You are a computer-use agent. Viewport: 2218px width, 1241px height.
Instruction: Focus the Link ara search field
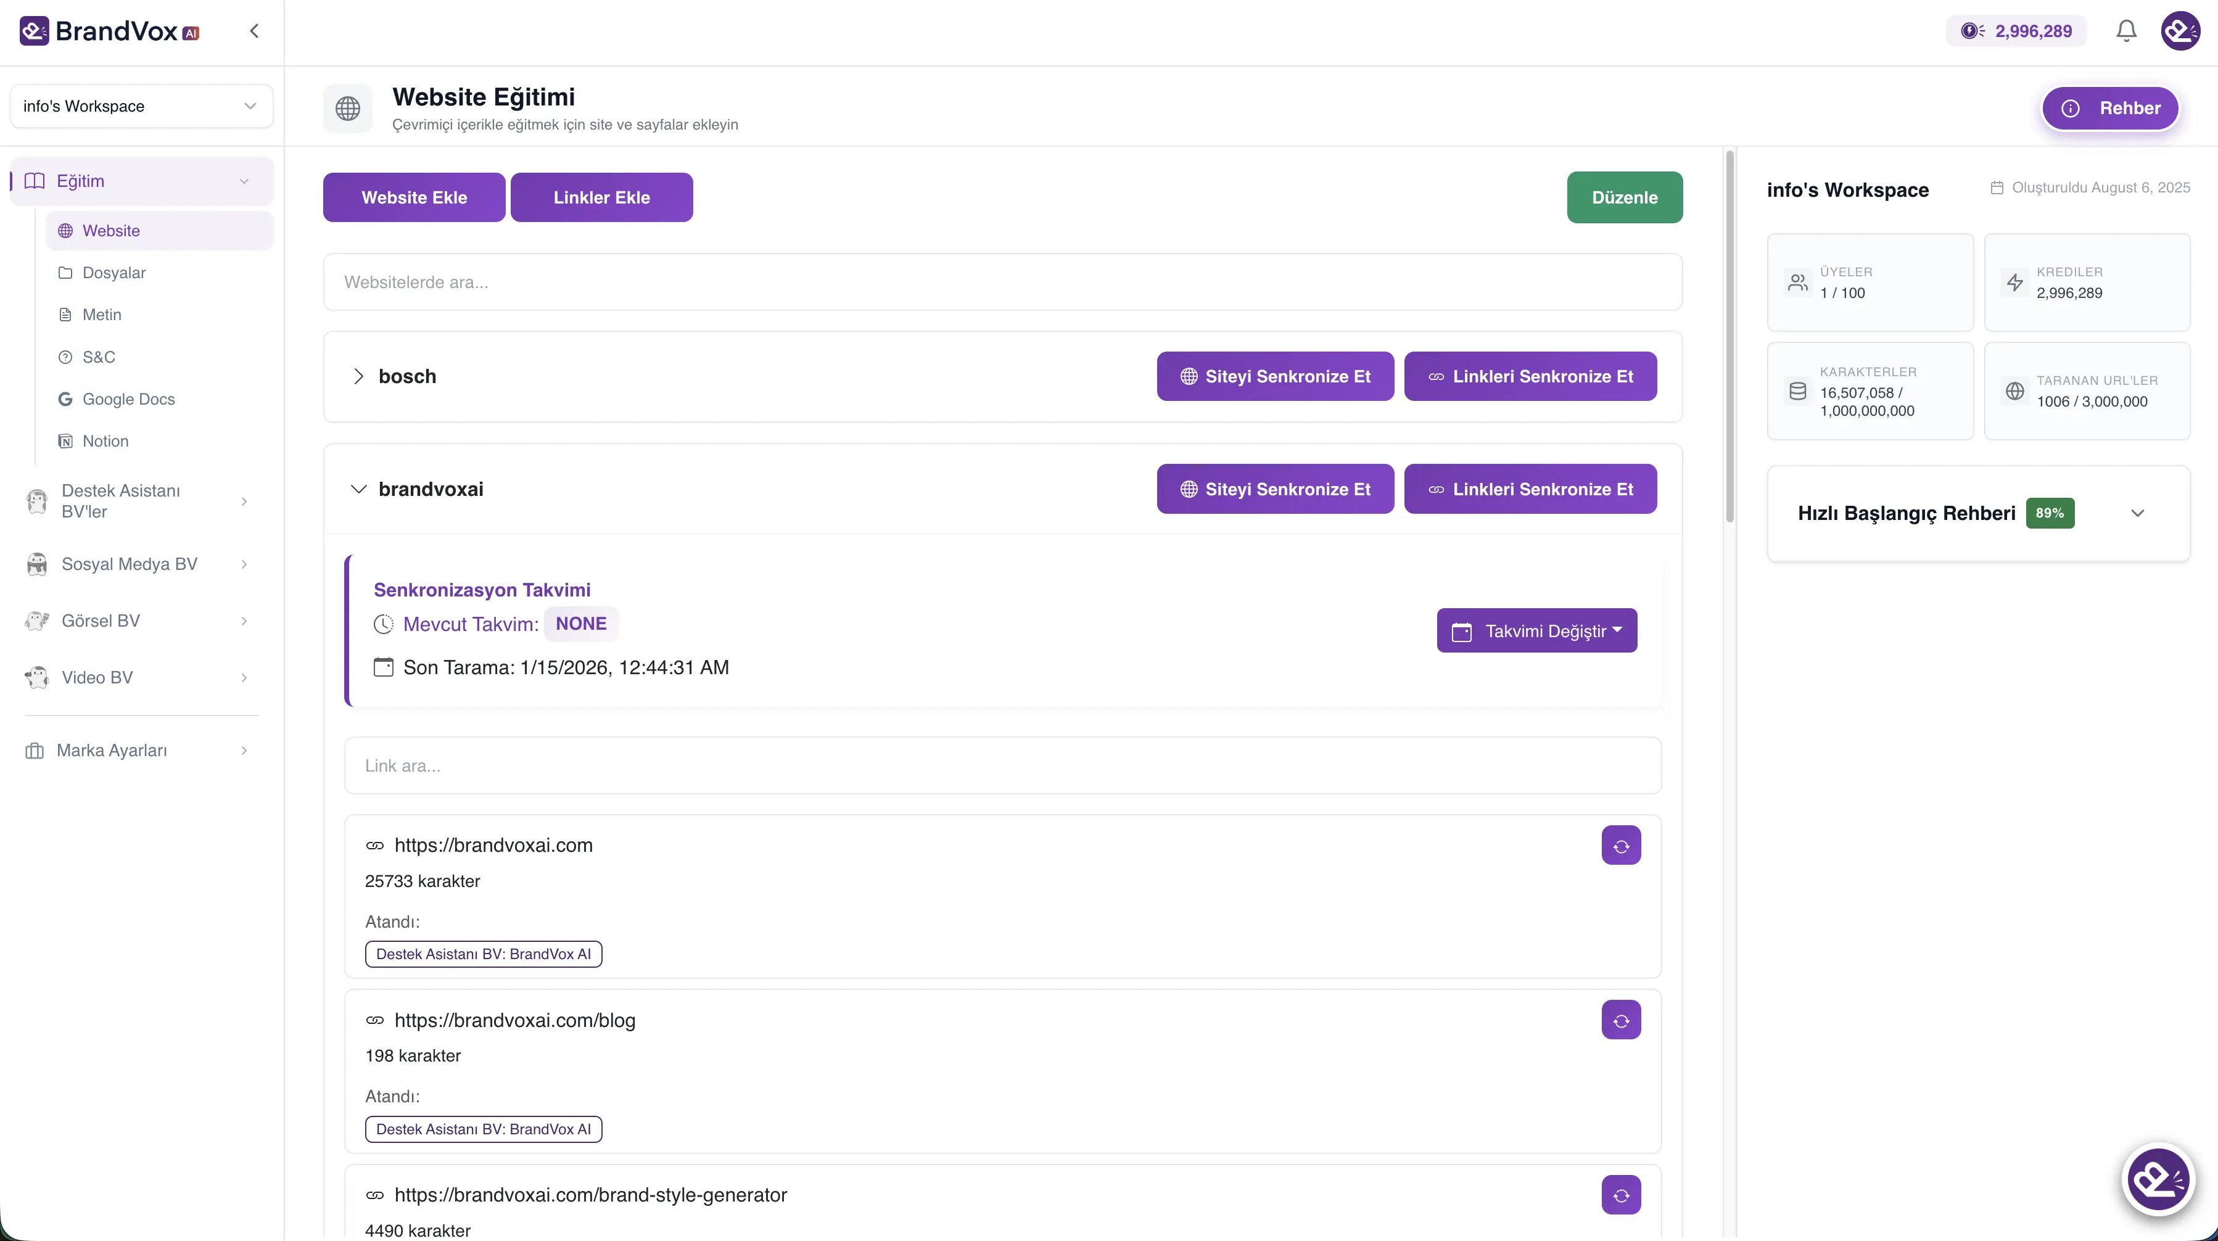(1003, 765)
